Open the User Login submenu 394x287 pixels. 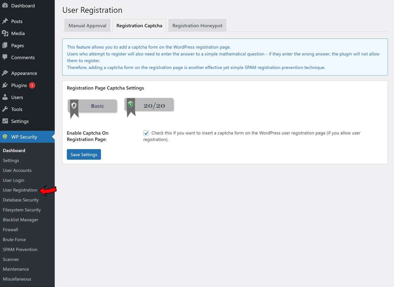[13, 180]
